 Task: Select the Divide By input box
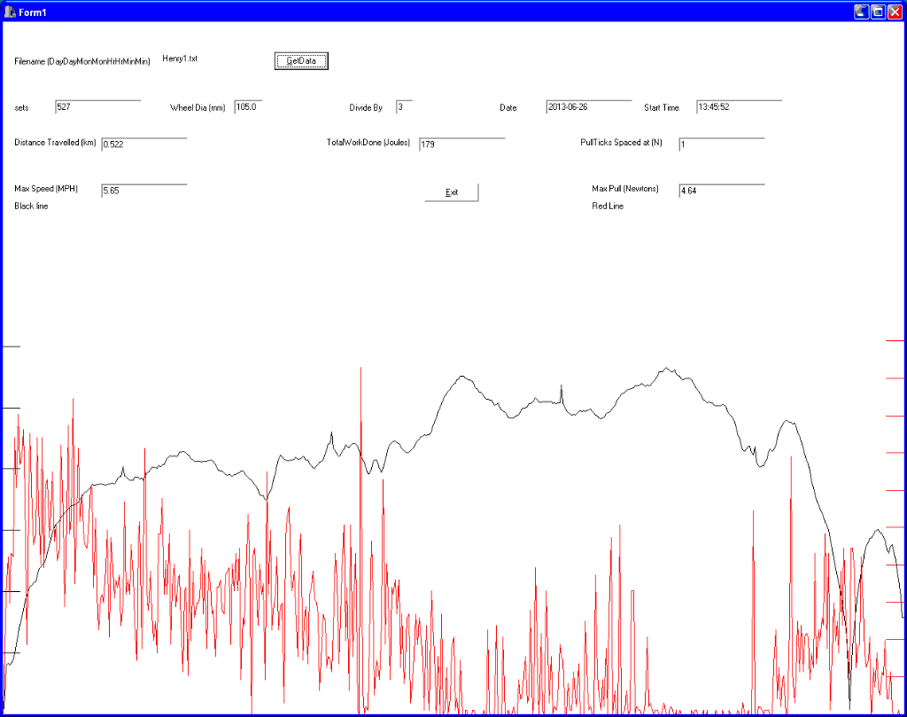tap(404, 107)
